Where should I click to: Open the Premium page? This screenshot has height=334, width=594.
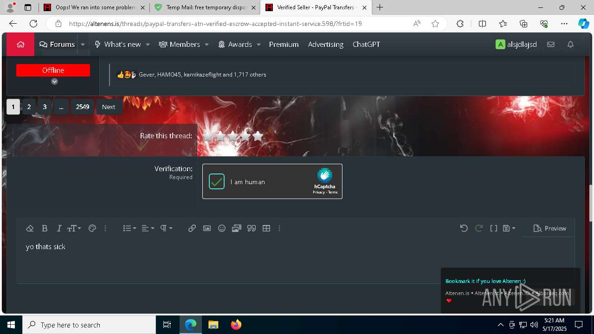click(x=284, y=45)
